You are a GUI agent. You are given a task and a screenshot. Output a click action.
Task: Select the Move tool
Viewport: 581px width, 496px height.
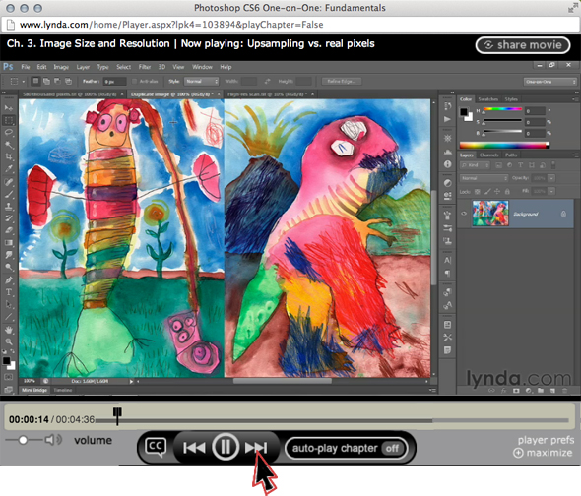[9, 108]
